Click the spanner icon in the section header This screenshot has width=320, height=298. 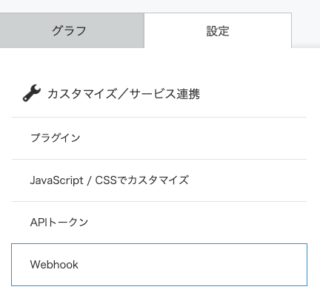(32, 93)
